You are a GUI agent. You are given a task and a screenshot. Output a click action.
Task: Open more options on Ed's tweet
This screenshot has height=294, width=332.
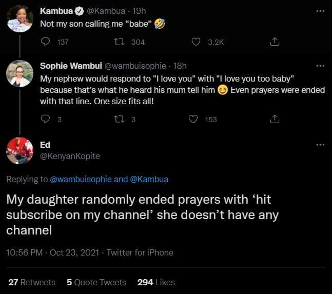[x=320, y=145]
